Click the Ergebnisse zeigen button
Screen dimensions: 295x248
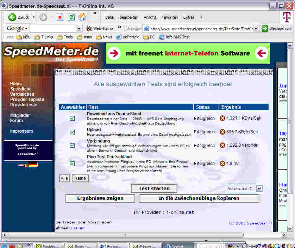point(100,198)
